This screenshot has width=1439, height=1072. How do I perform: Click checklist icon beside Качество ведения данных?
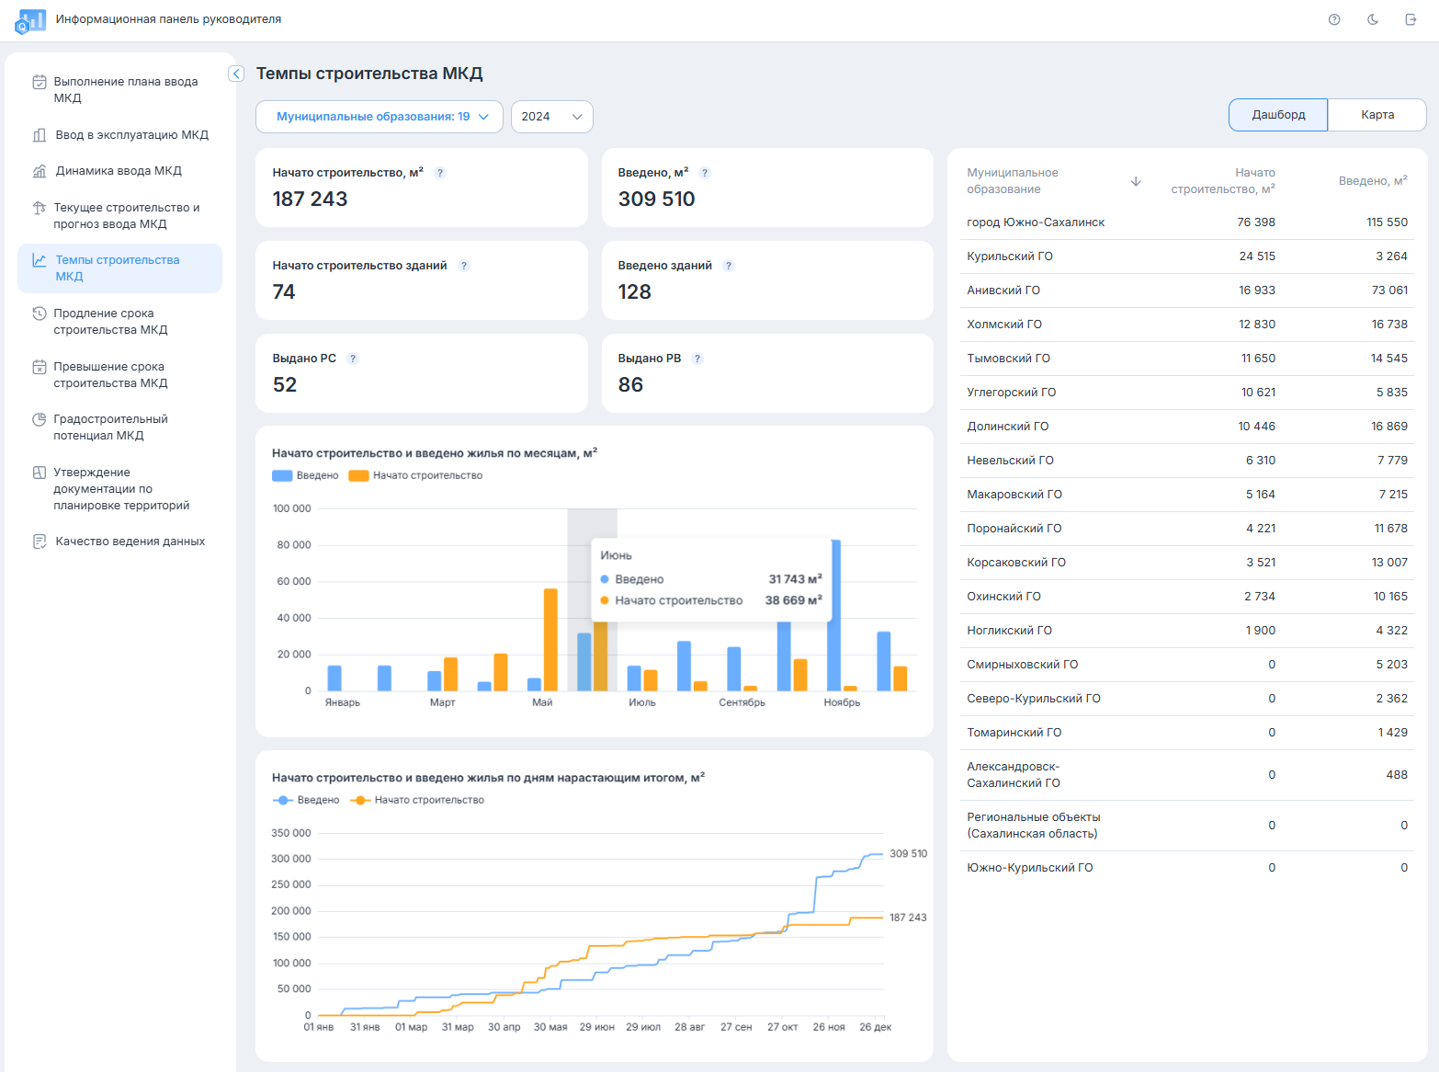click(x=40, y=542)
